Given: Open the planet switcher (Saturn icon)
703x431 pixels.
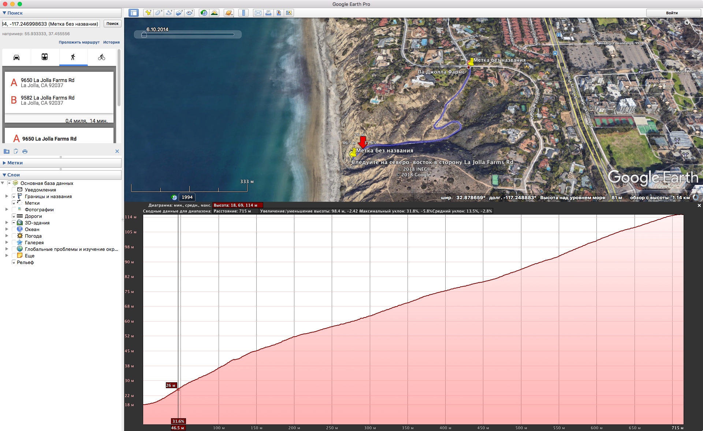Looking at the screenshot, I should (x=229, y=13).
